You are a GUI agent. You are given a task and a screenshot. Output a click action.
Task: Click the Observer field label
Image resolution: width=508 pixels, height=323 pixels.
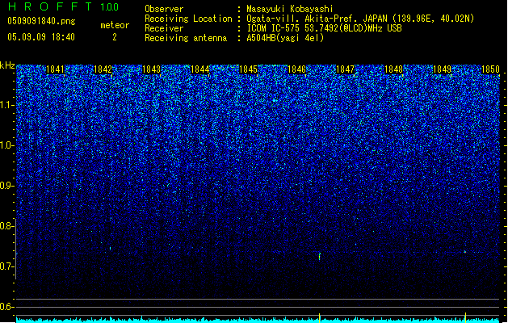coord(164,9)
